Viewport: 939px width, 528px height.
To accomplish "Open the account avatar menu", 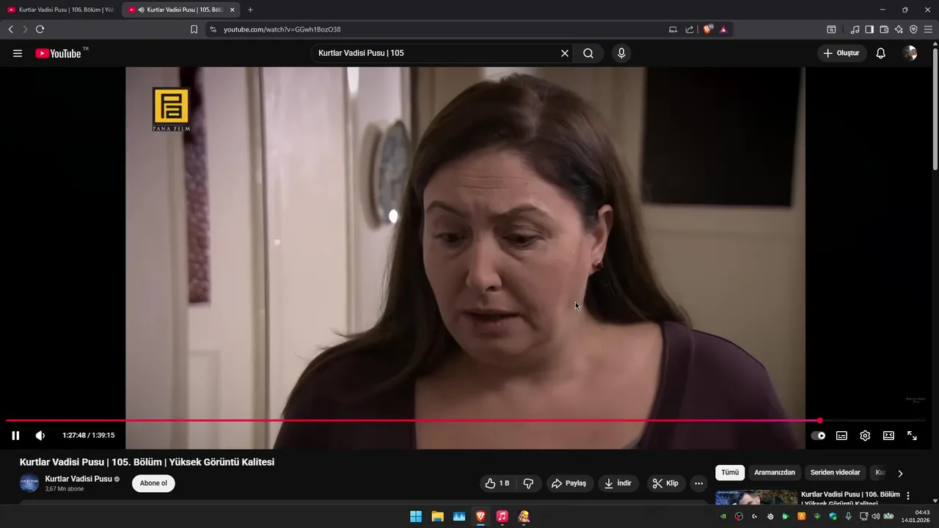I will coord(910,54).
